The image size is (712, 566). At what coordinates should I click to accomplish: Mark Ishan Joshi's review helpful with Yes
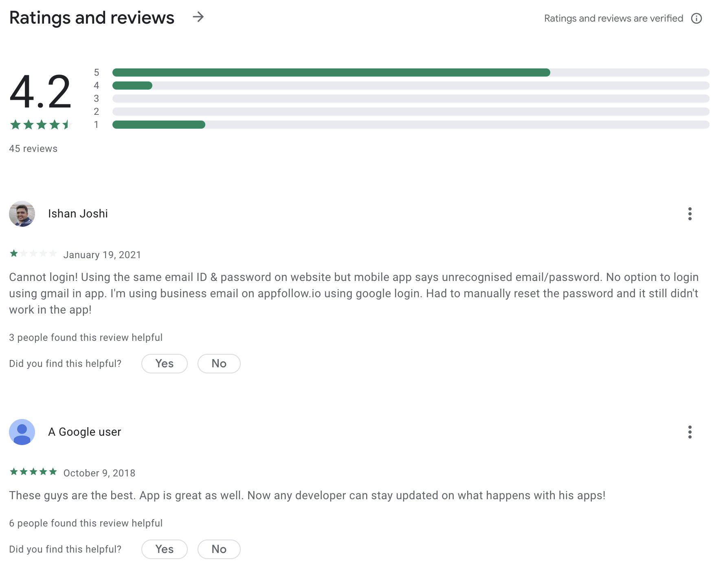tap(165, 364)
